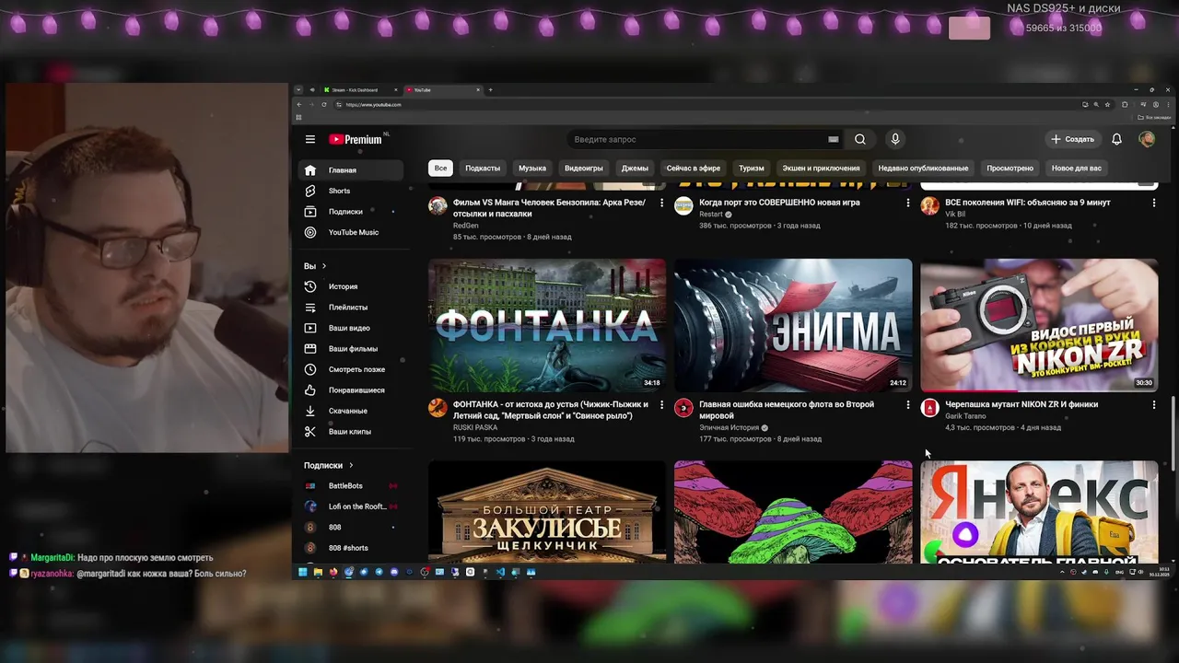Viewport: 1179px width, 663px height.
Task: Switch to Stream - Kick Dashboard tab
Action: click(359, 89)
